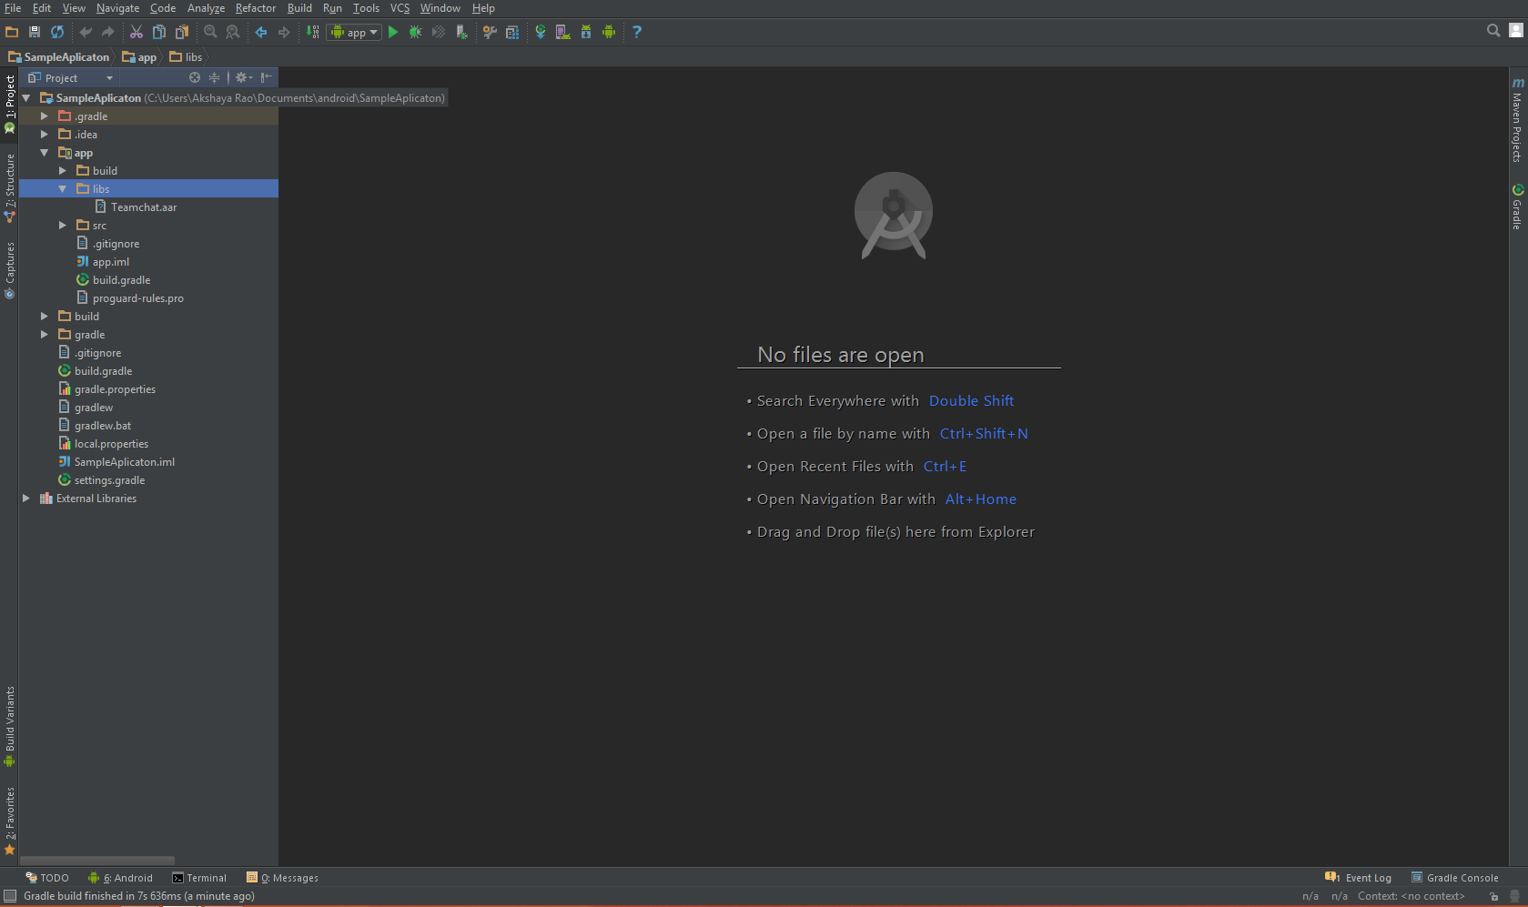1528x907 pixels.
Task: Click the Paste clipboard icon
Action: point(182,32)
